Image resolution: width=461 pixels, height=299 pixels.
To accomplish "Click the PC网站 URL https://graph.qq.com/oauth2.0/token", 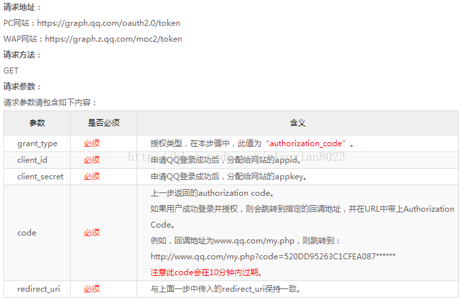I will [x=108, y=23].
